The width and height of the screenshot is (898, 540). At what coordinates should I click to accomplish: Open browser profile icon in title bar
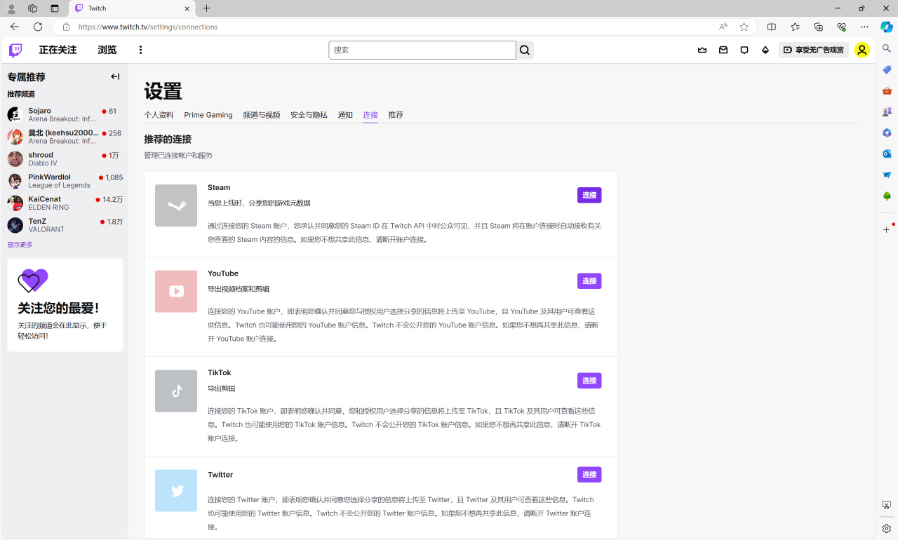[x=11, y=8]
